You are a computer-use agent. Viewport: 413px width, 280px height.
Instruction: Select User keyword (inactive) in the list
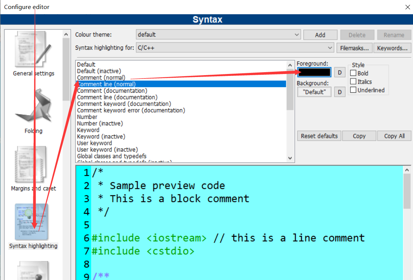click(181, 150)
